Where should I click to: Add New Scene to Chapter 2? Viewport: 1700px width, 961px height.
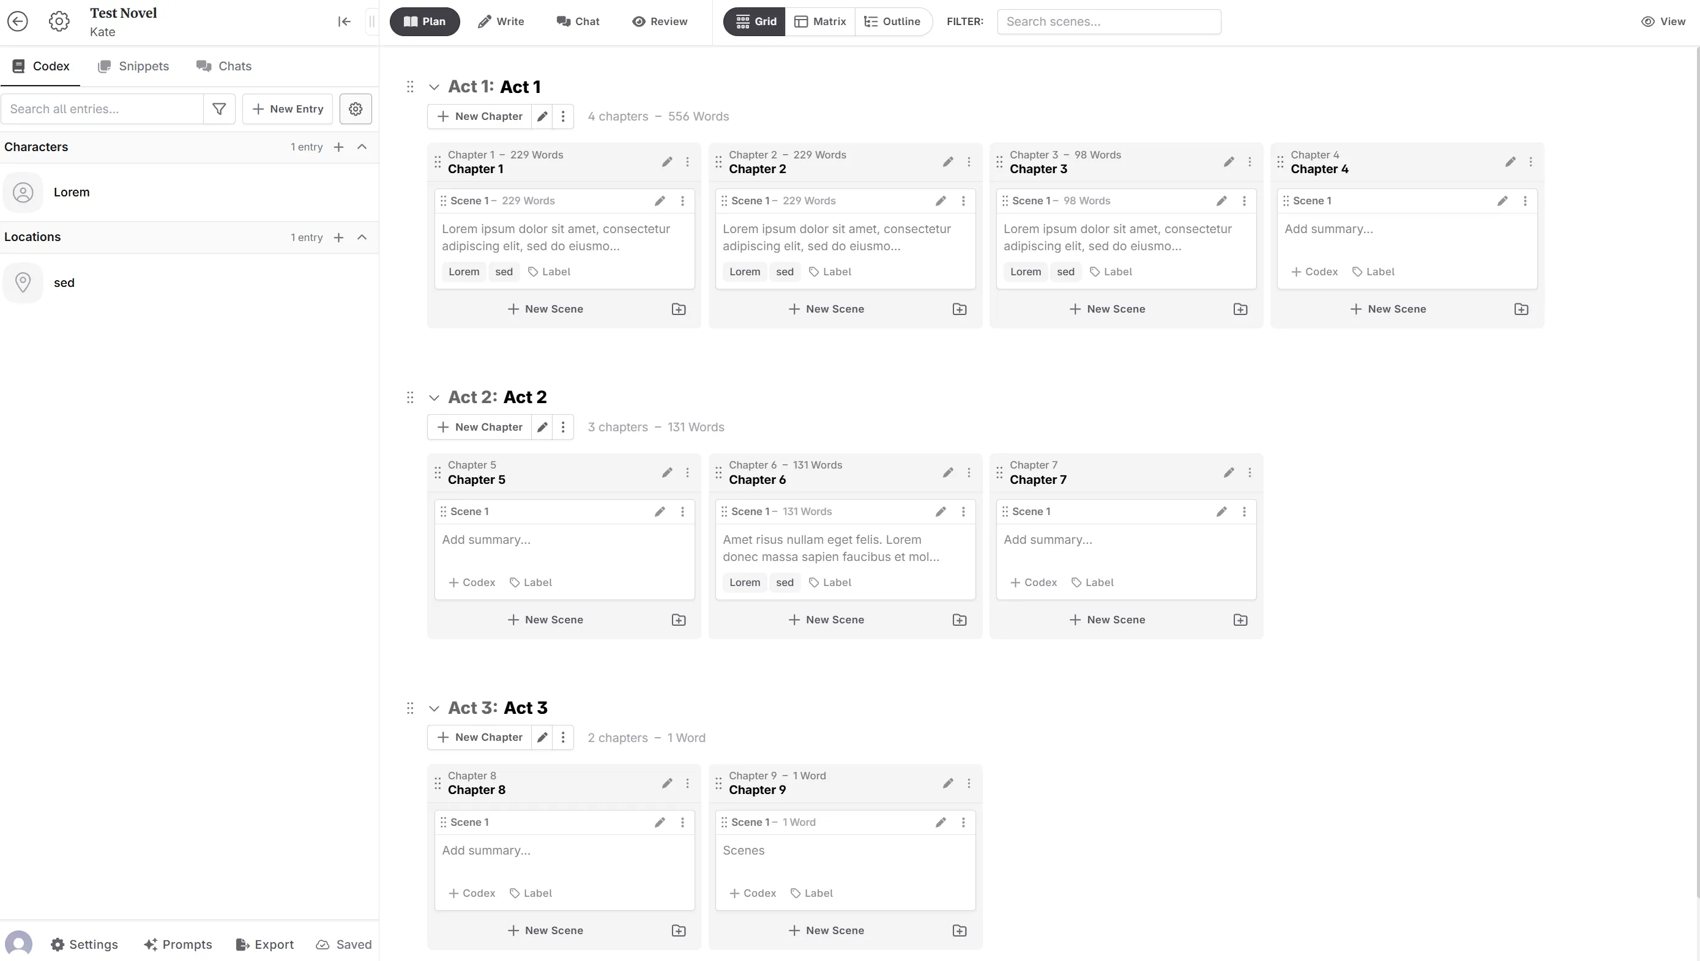pyautogui.click(x=826, y=309)
